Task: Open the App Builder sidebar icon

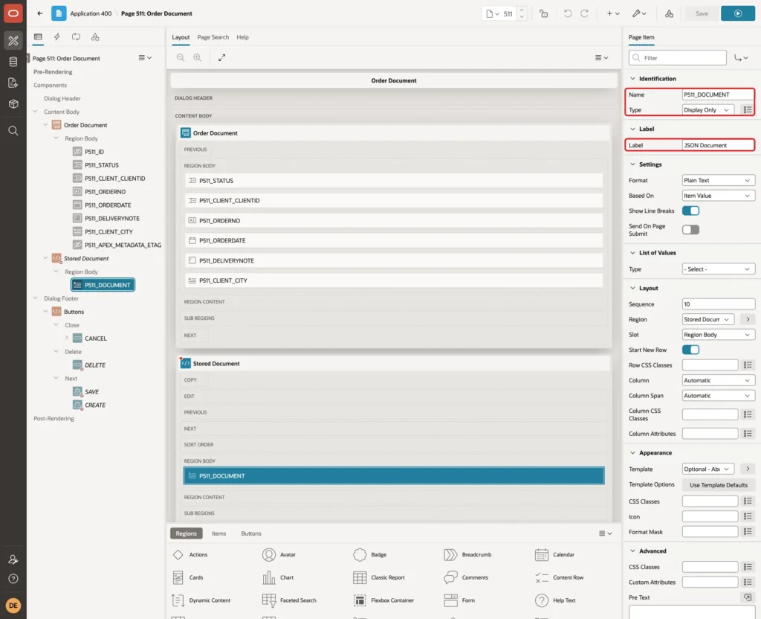Action: pos(13,41)
